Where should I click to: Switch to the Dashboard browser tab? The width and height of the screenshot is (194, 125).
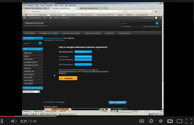click(36, 8)
